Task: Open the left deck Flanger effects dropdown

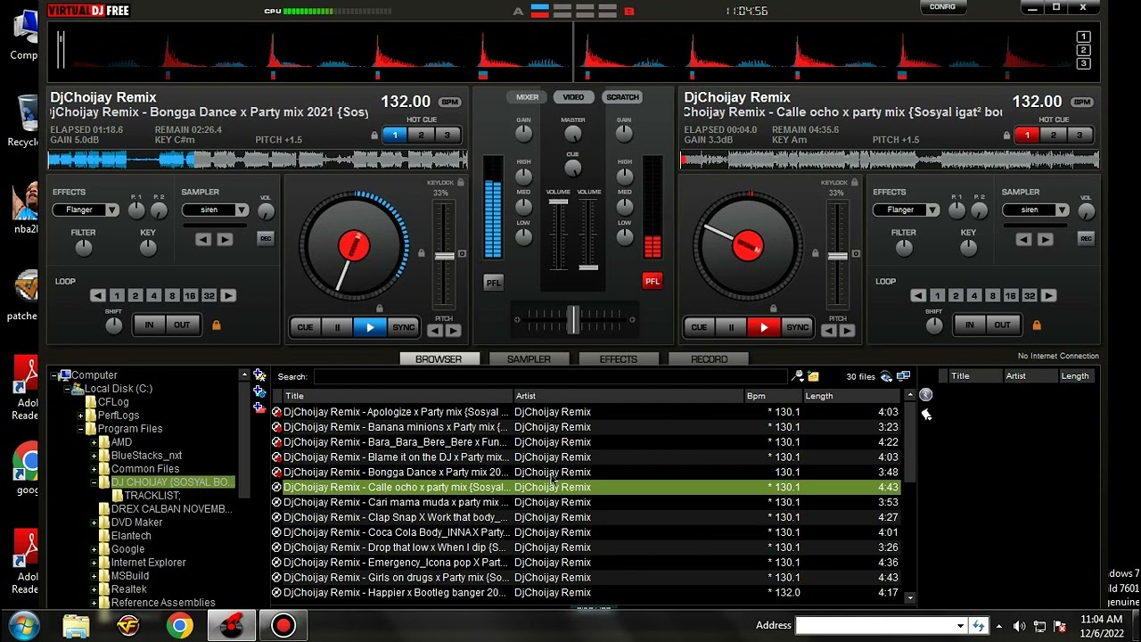Action: click(86, 210)
